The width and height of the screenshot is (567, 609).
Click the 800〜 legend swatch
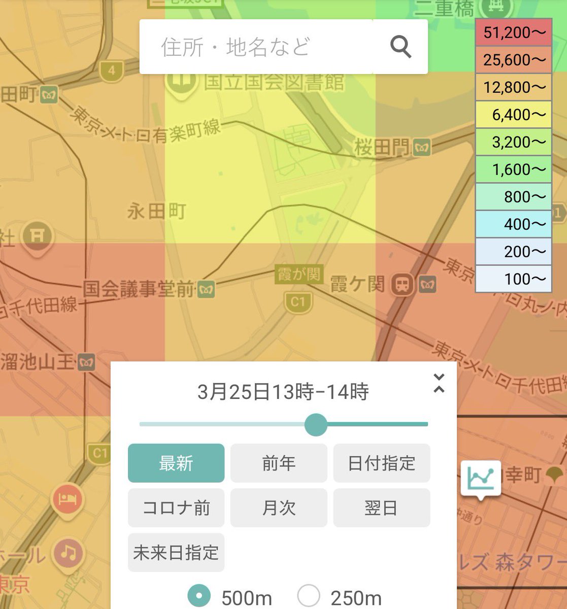tap(513, 197)
